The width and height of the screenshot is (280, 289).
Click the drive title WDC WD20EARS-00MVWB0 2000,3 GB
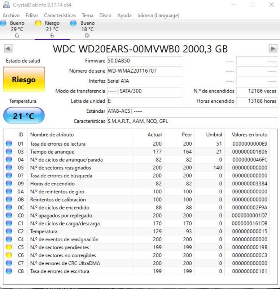pyautogui.click(x=140, y=49)
